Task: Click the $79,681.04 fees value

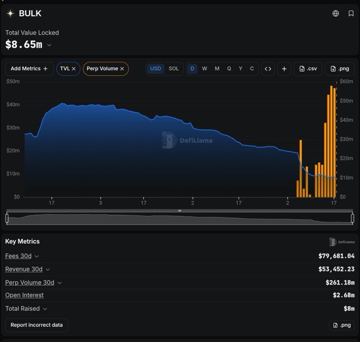Action: 336,256
